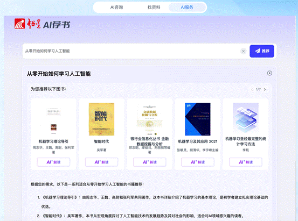The width and height of the screenshot is (298, 221).
Task: Switch to the 找资料 tab
Action: pos(154,8)
